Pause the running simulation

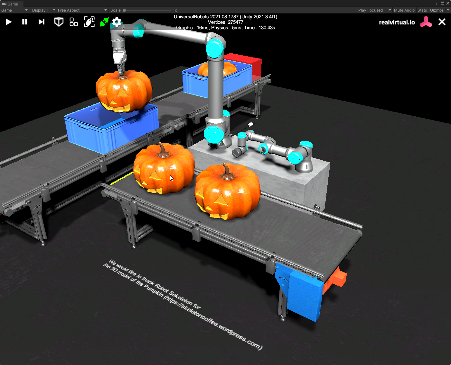tap(25, 22)
